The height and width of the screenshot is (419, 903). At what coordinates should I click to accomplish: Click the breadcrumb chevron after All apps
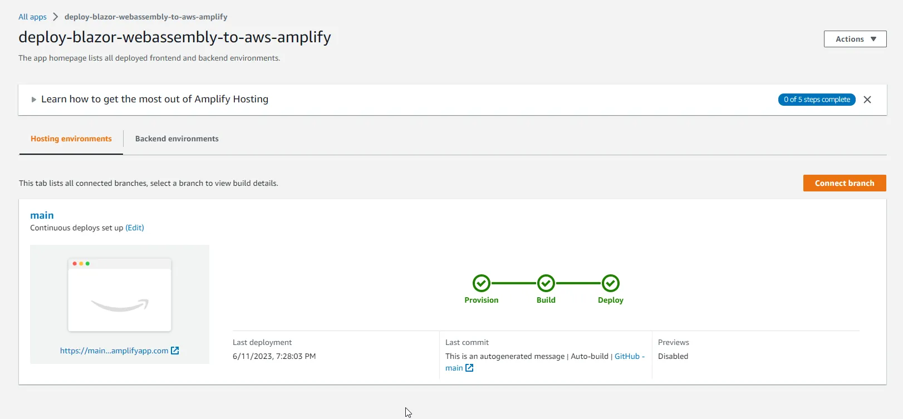55,17
